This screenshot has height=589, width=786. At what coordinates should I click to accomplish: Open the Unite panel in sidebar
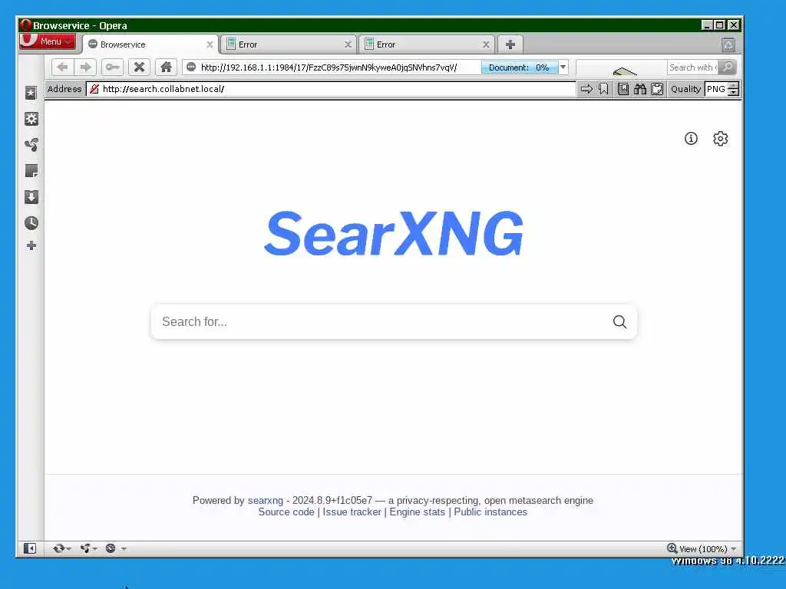tap(31, 145)
